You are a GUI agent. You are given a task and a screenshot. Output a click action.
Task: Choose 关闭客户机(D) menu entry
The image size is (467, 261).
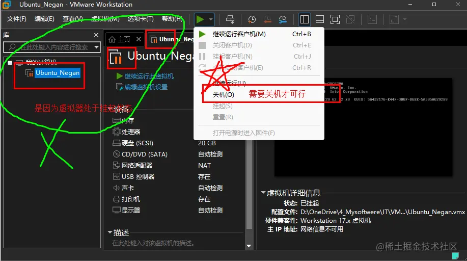tap(259, 45)
